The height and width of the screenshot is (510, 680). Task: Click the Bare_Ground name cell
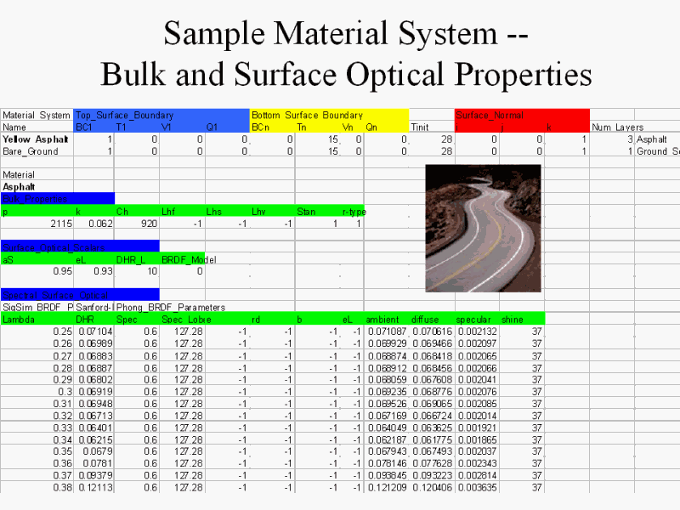point(31,151)
